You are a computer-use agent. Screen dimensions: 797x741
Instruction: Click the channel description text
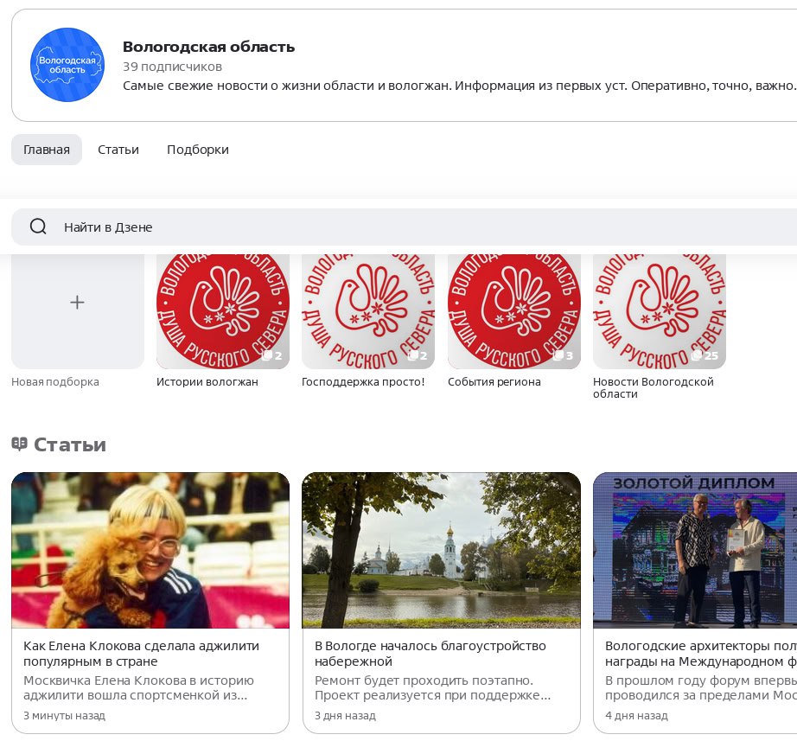[x=459, y=86]
